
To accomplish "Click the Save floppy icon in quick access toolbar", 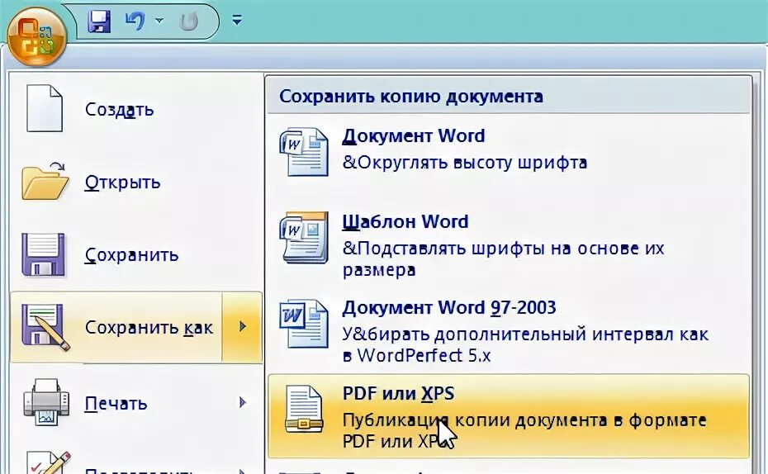I will pyautogui.click(x=99, y=21).
